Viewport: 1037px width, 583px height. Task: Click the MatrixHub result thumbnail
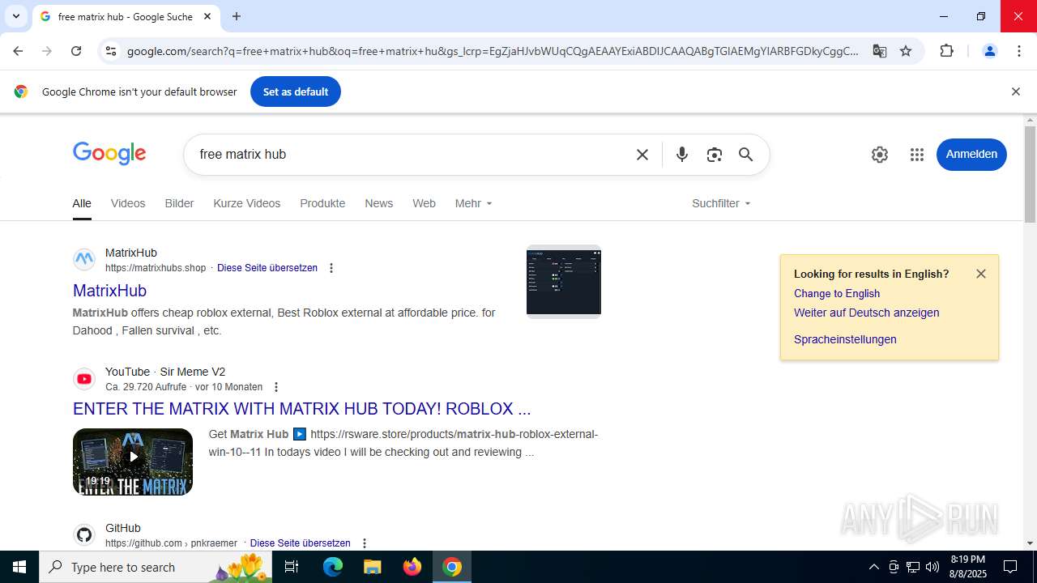click(564, 282)
